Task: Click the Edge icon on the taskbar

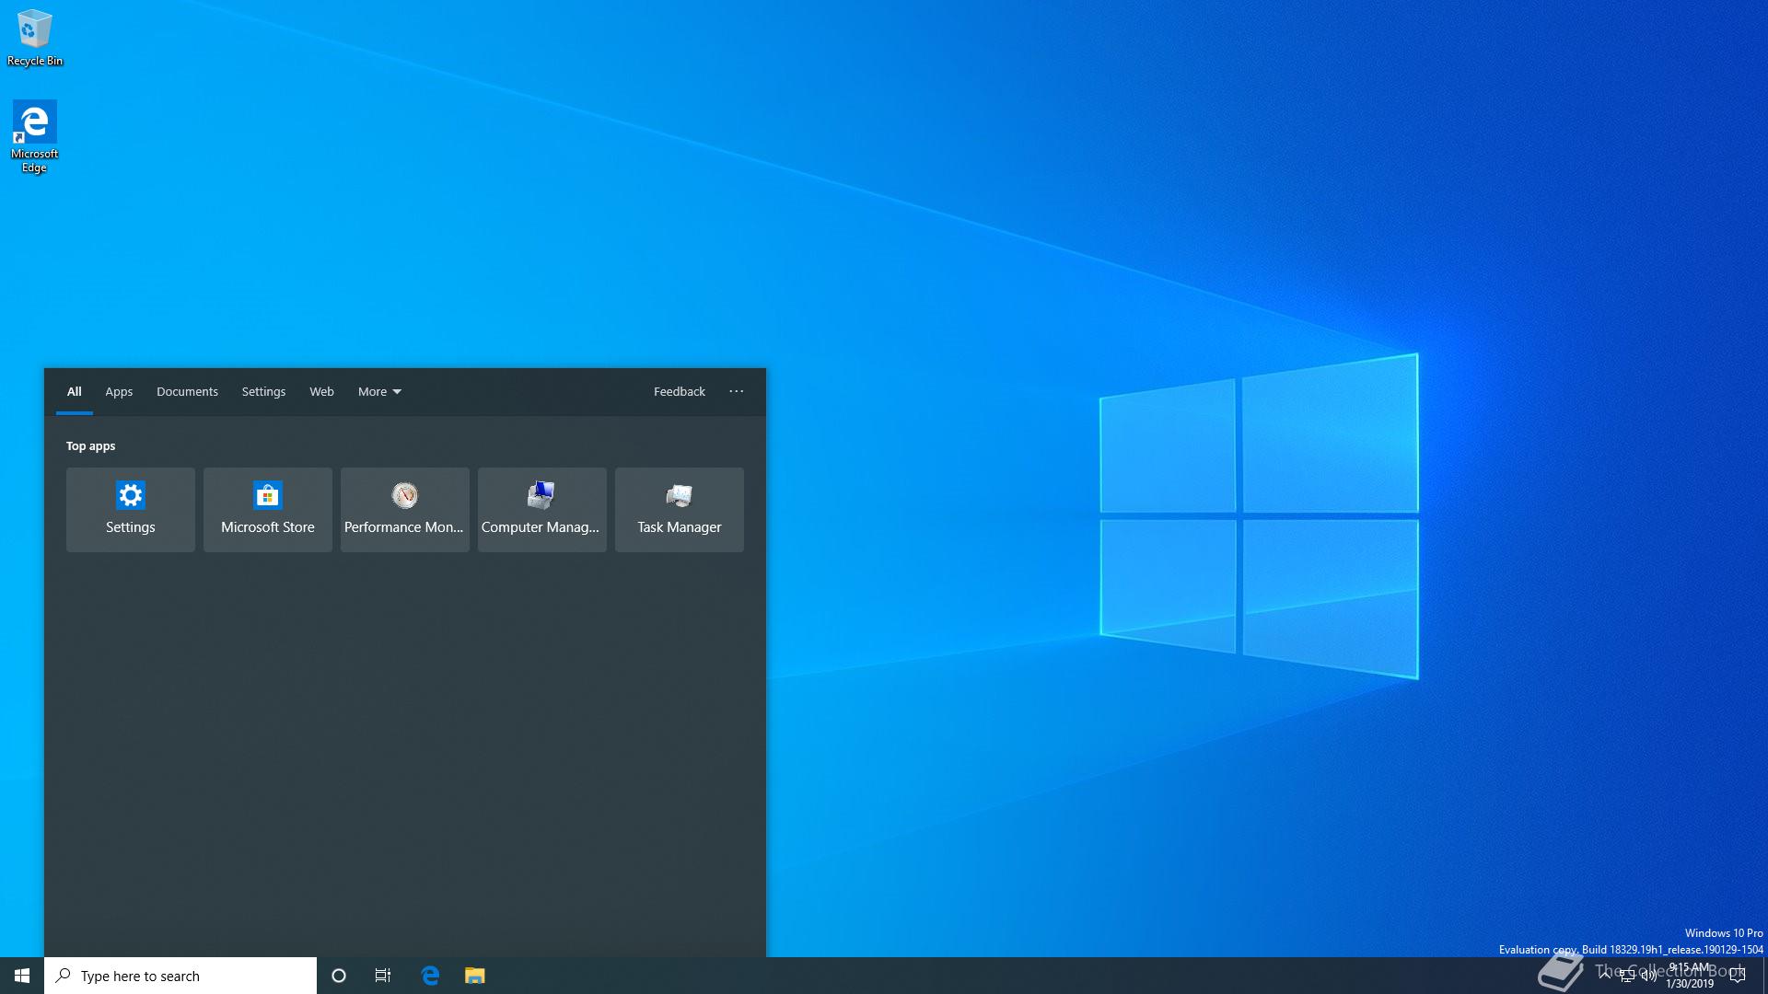Action: point(429,976)
